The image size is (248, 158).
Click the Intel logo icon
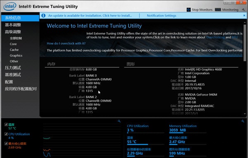pyautogui.click(x=10, y=6)
